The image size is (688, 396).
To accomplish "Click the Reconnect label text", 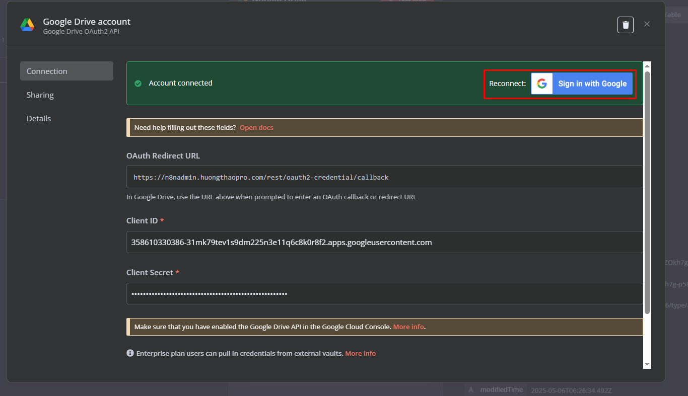I will [508, 84].
